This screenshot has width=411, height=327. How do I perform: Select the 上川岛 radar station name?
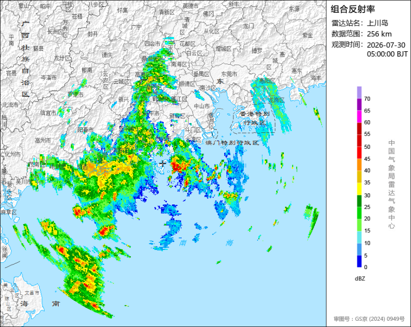coord(378,23)
